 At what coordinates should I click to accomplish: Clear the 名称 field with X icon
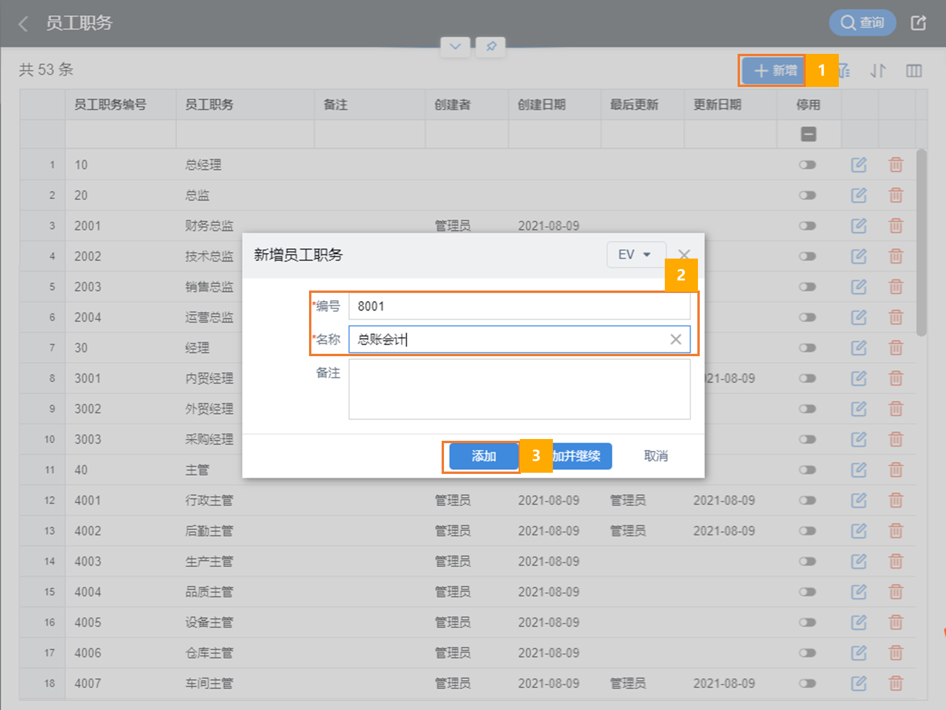675,340
